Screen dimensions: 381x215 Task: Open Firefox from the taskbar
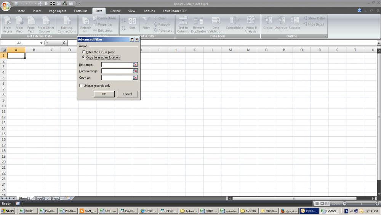click(289, 211)
